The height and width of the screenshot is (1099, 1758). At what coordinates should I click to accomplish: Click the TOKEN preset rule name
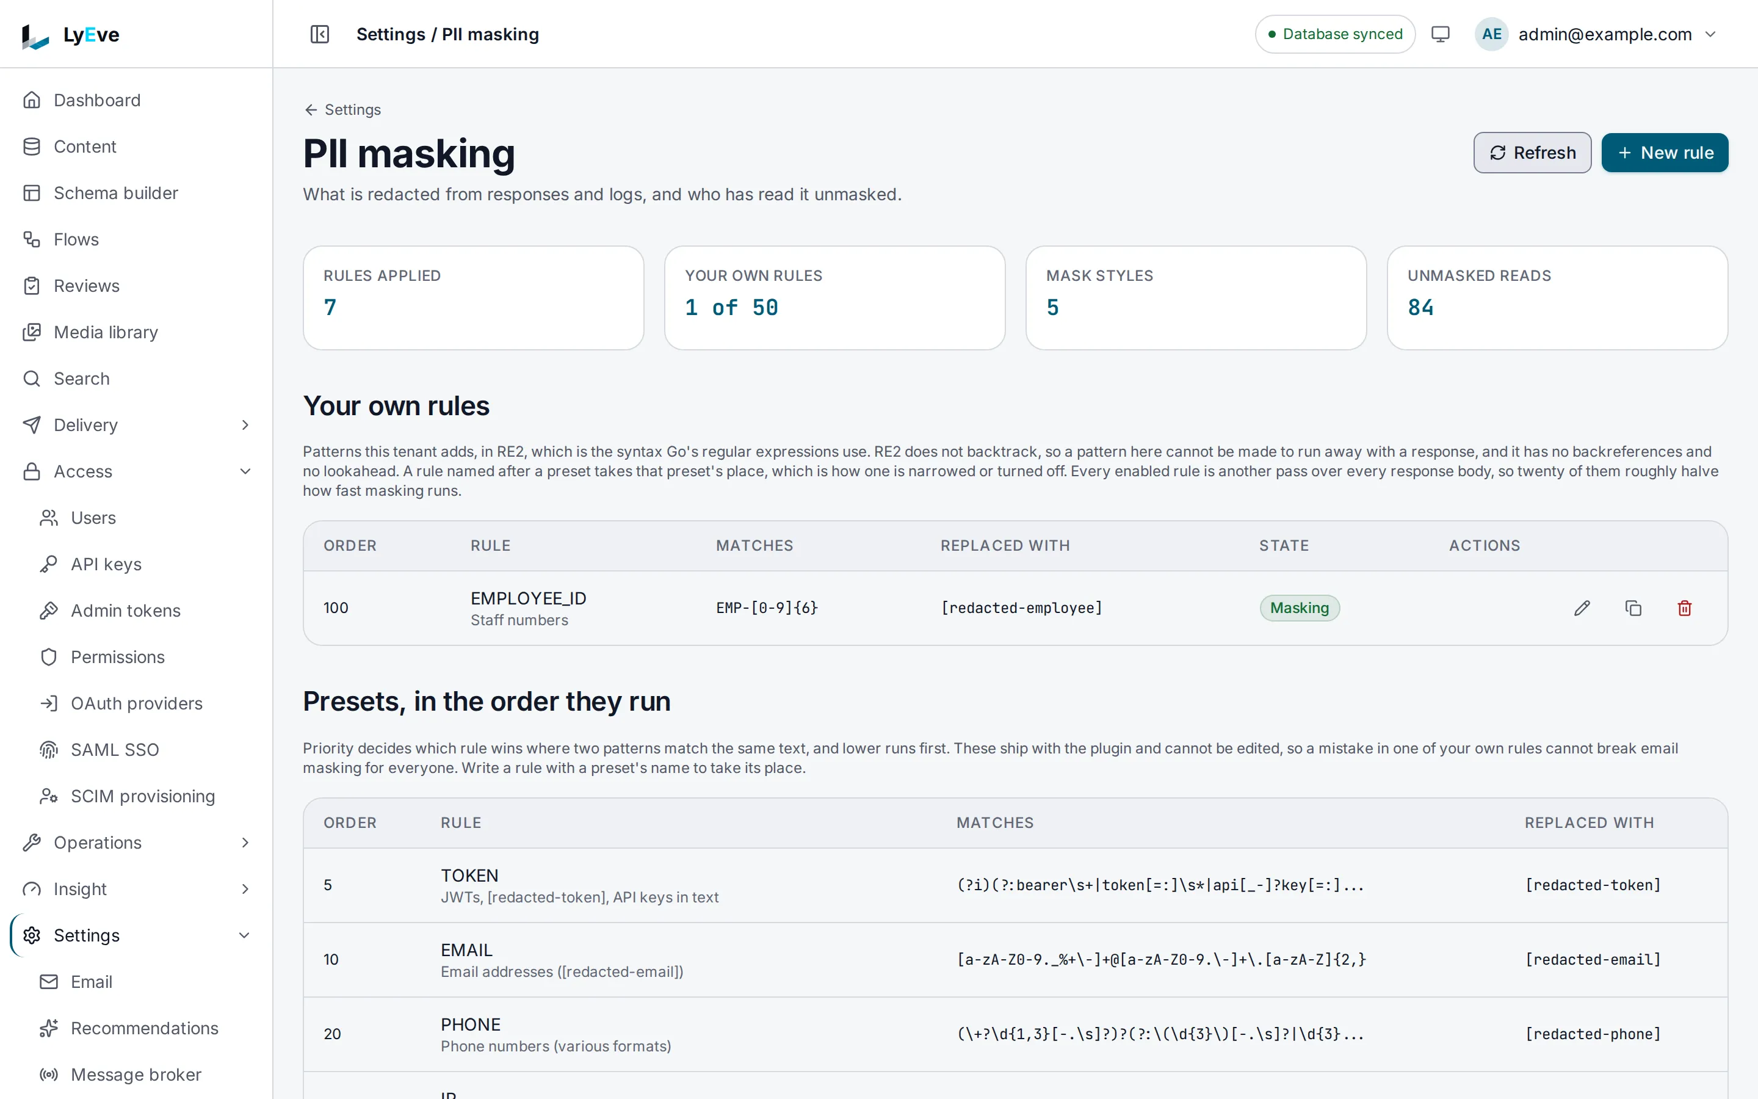click(469, 876)
